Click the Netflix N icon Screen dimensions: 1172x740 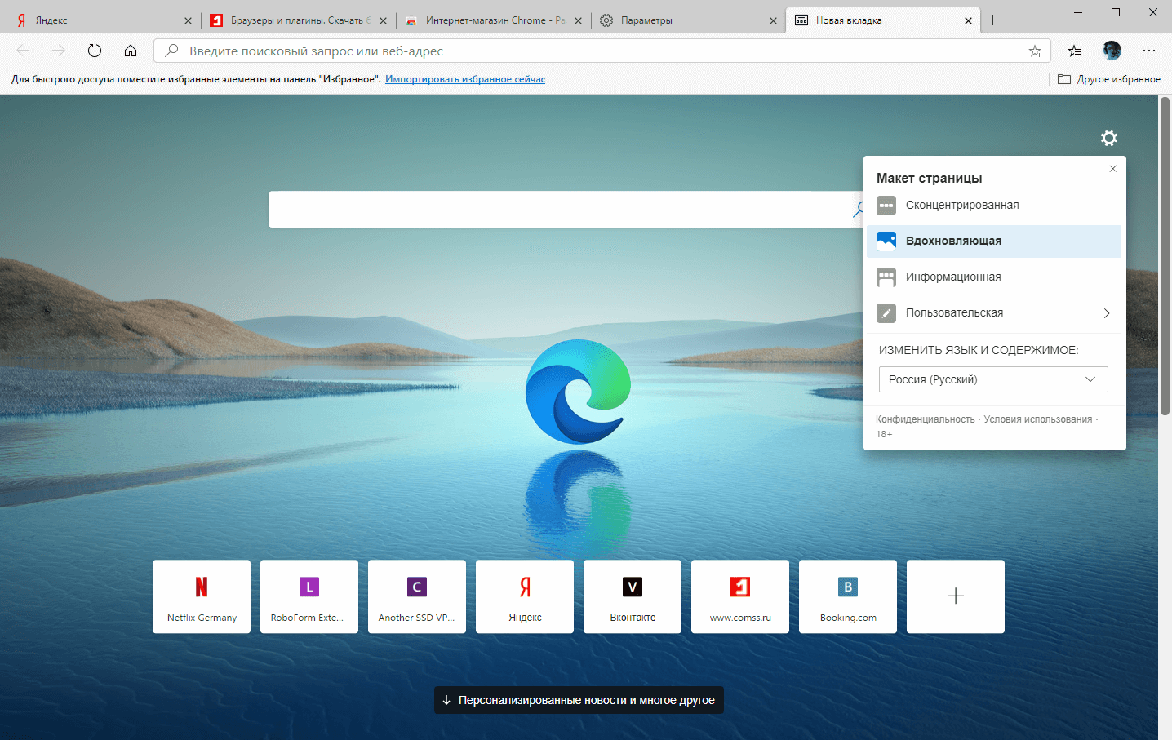[202, 587]
